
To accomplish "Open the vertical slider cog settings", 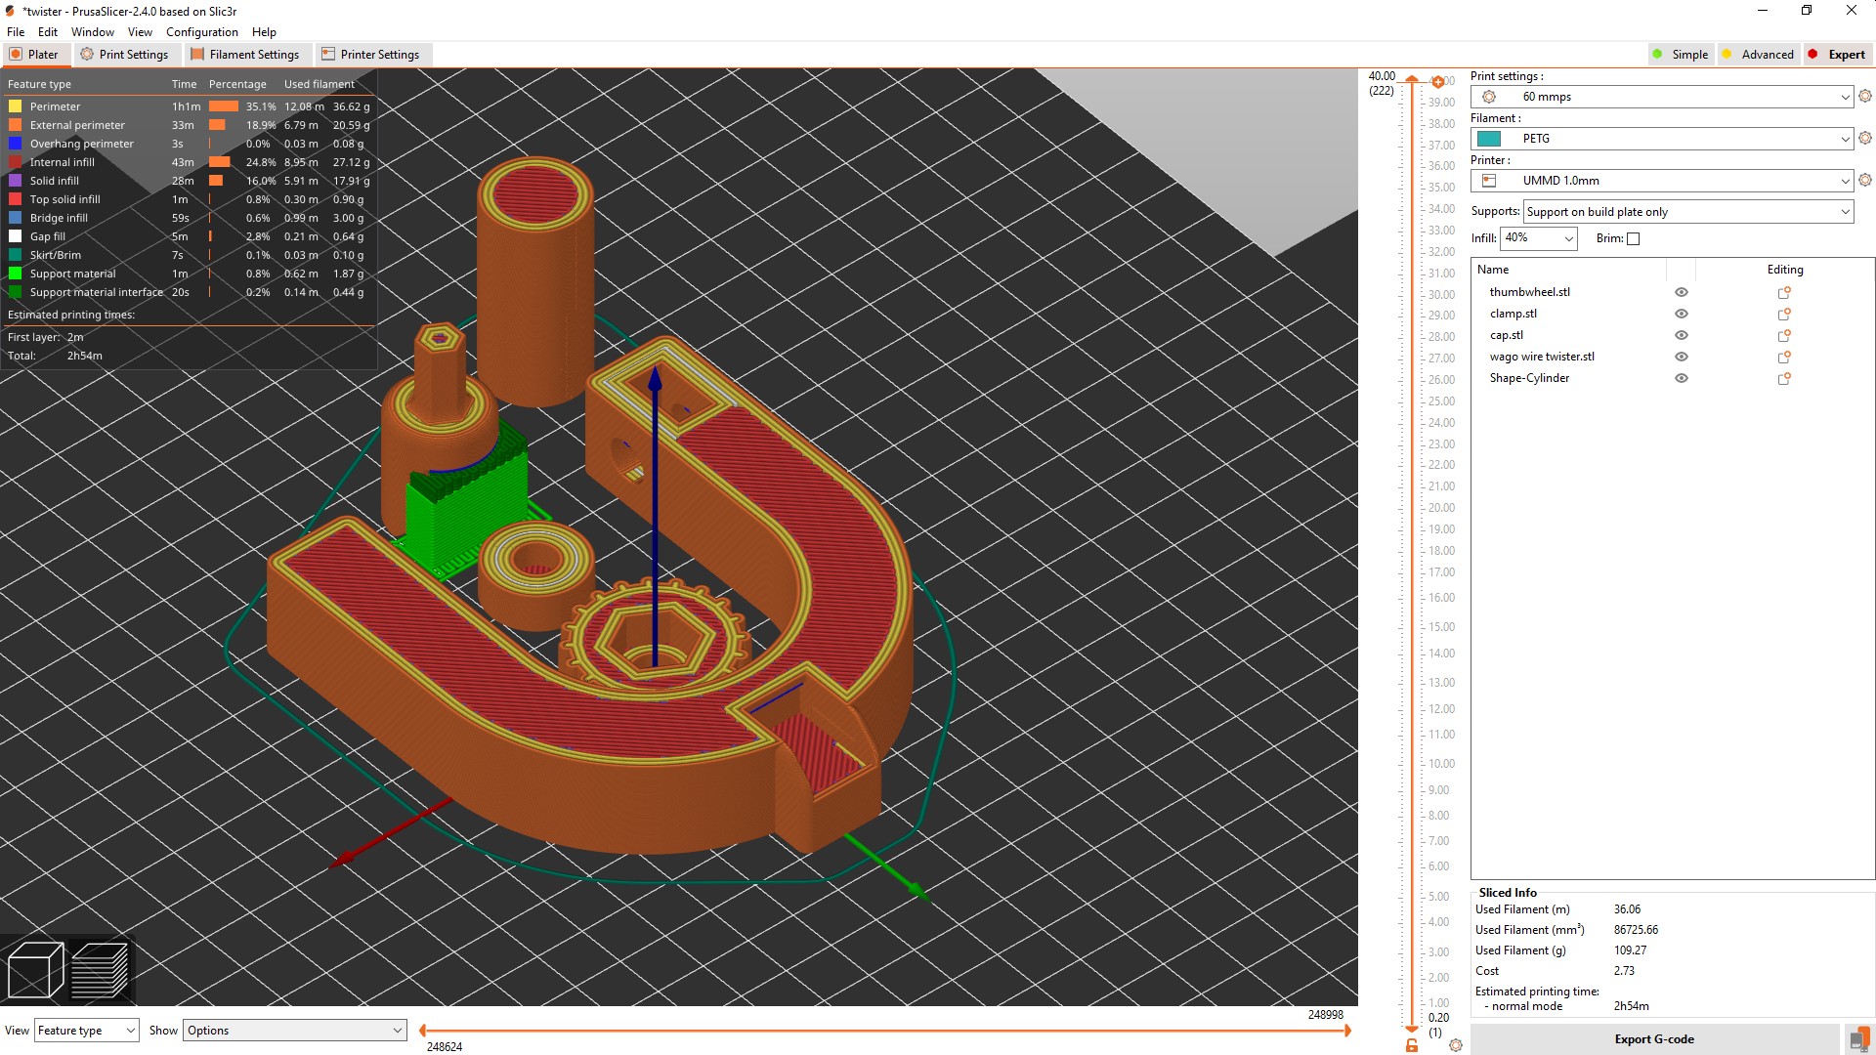I will pyautogui.click(x=1456, y=1045).
